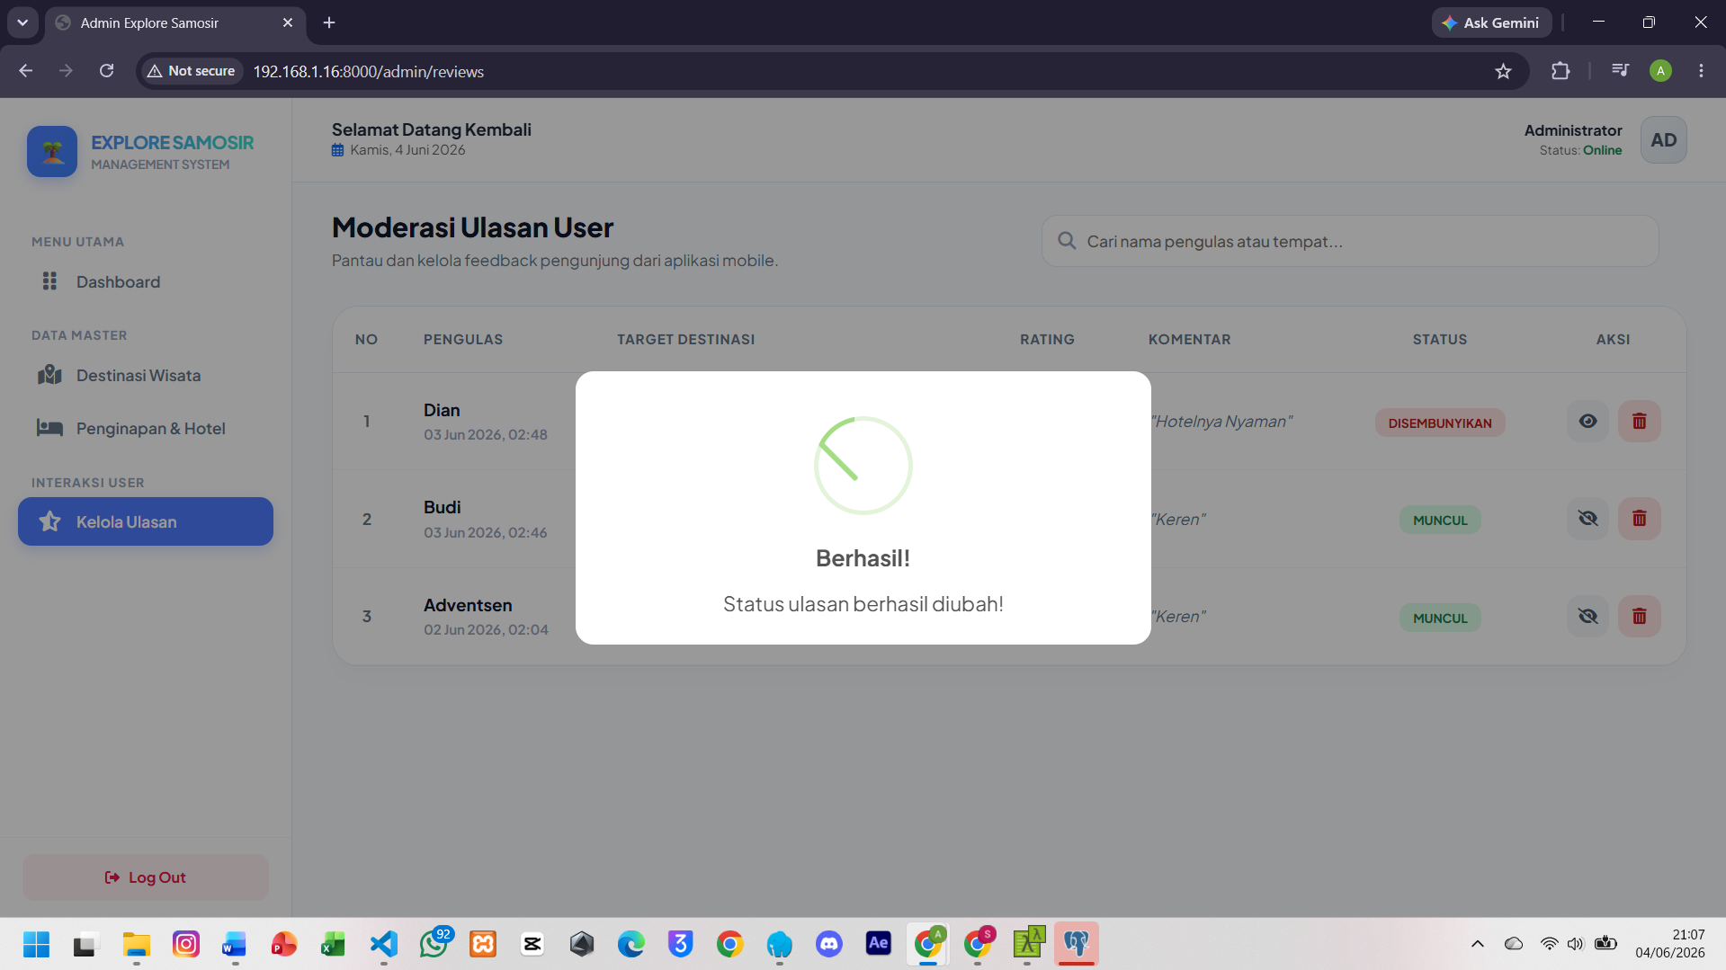Click the PENGULAS column header
Screen dimensions: 1726x970
coord(463,339)
